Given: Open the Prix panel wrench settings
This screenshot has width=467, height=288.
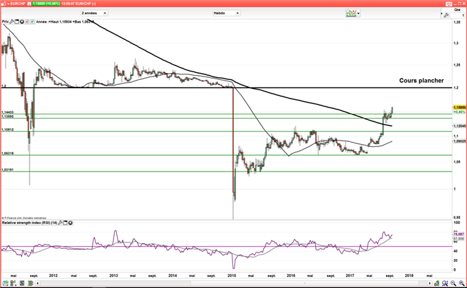Looking at the screenshot, I should tap(12, 21).
